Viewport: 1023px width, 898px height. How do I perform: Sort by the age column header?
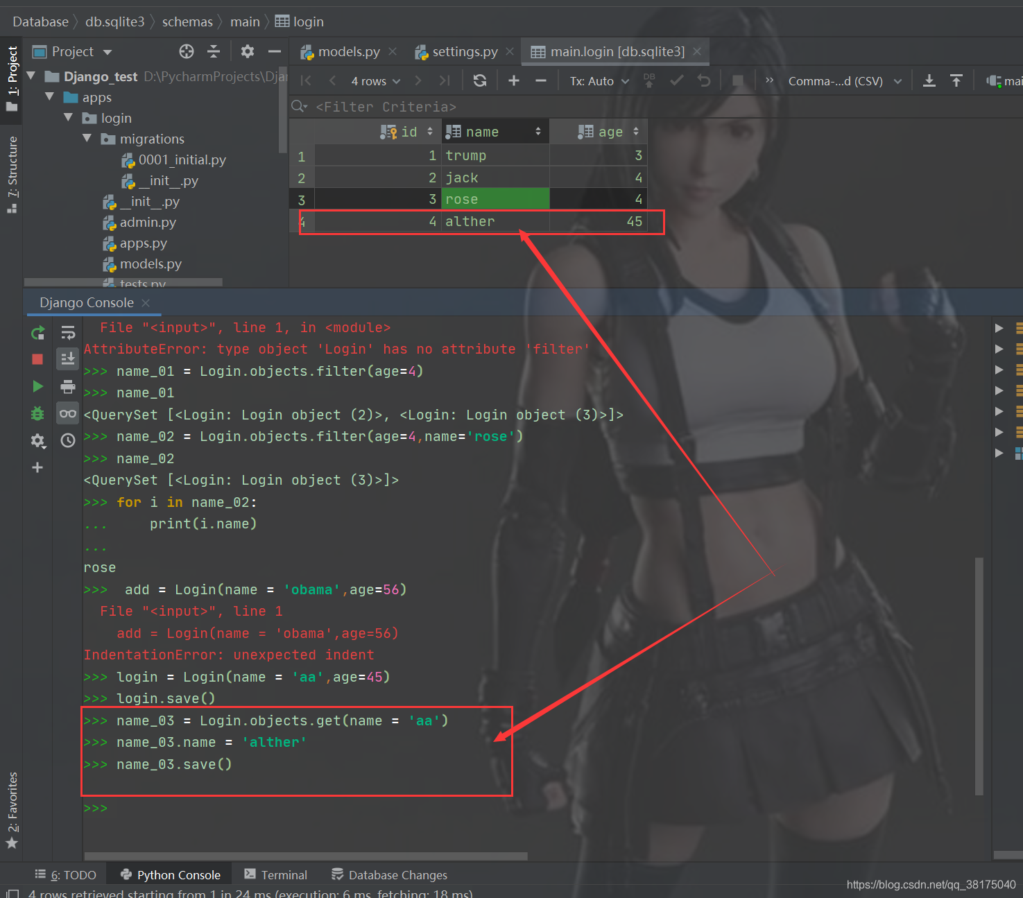[599, 132]
